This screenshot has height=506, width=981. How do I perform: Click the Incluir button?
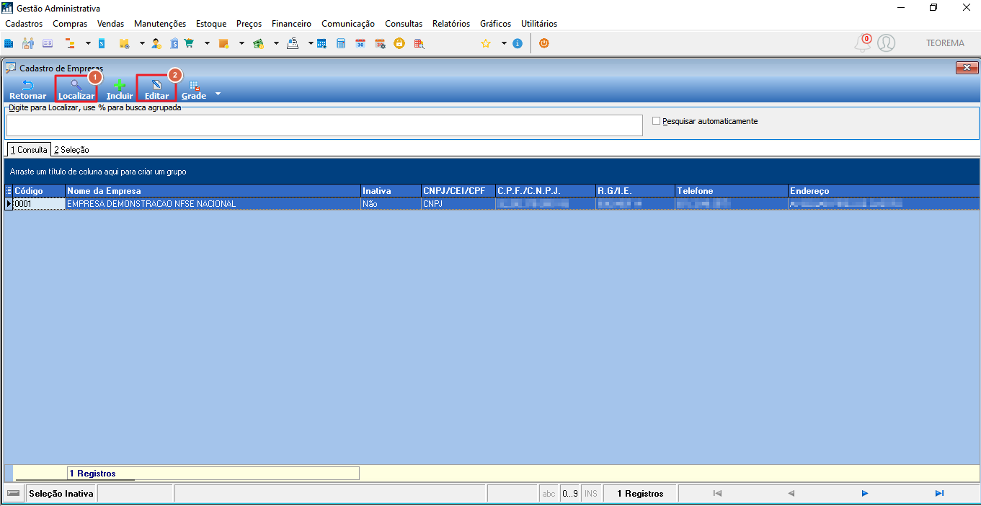[x=120, y=90]
